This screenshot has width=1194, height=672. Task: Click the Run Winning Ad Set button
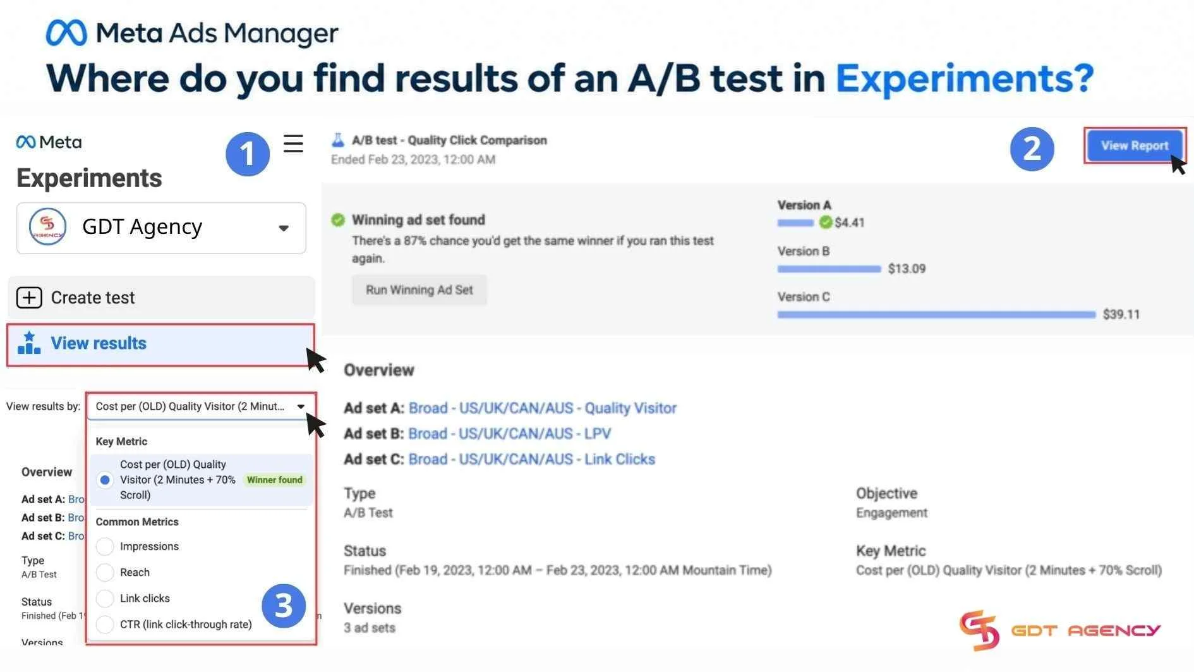[419, 290]
